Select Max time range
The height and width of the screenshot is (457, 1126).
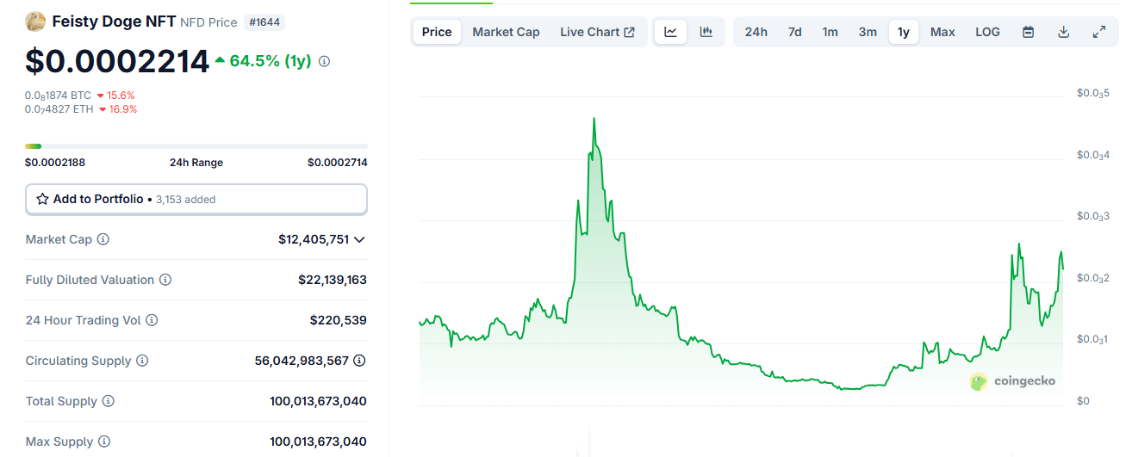coord(942,32)
